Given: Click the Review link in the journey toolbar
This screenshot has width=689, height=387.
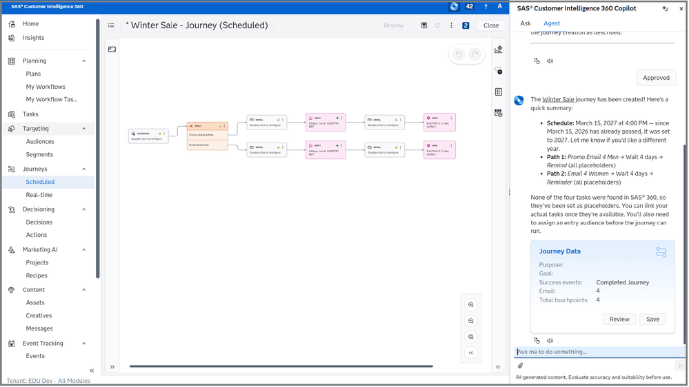Looking at the screenshot, I should (x=393, y=25).
